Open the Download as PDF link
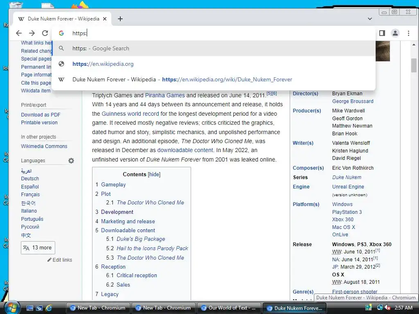The width and height of the screenshot is (419, 314). [x=41, y=114]
